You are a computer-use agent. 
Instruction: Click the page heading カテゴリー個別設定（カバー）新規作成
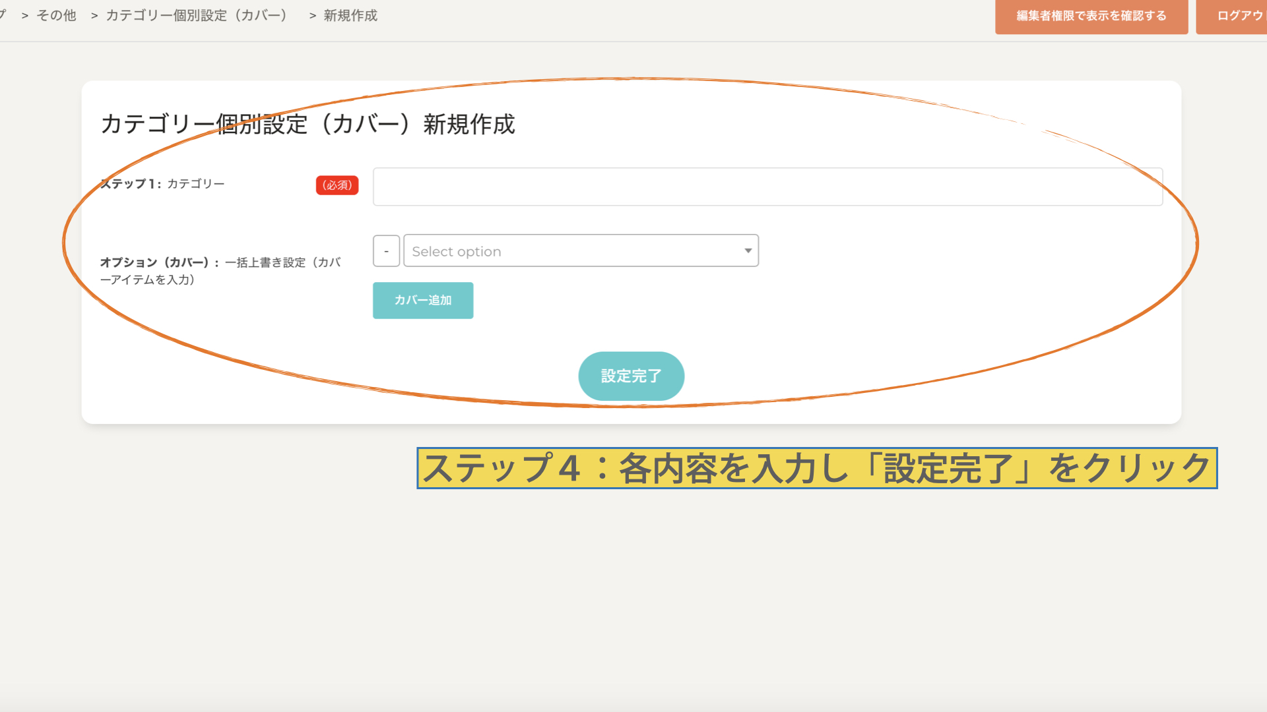[x=308, y=124]
